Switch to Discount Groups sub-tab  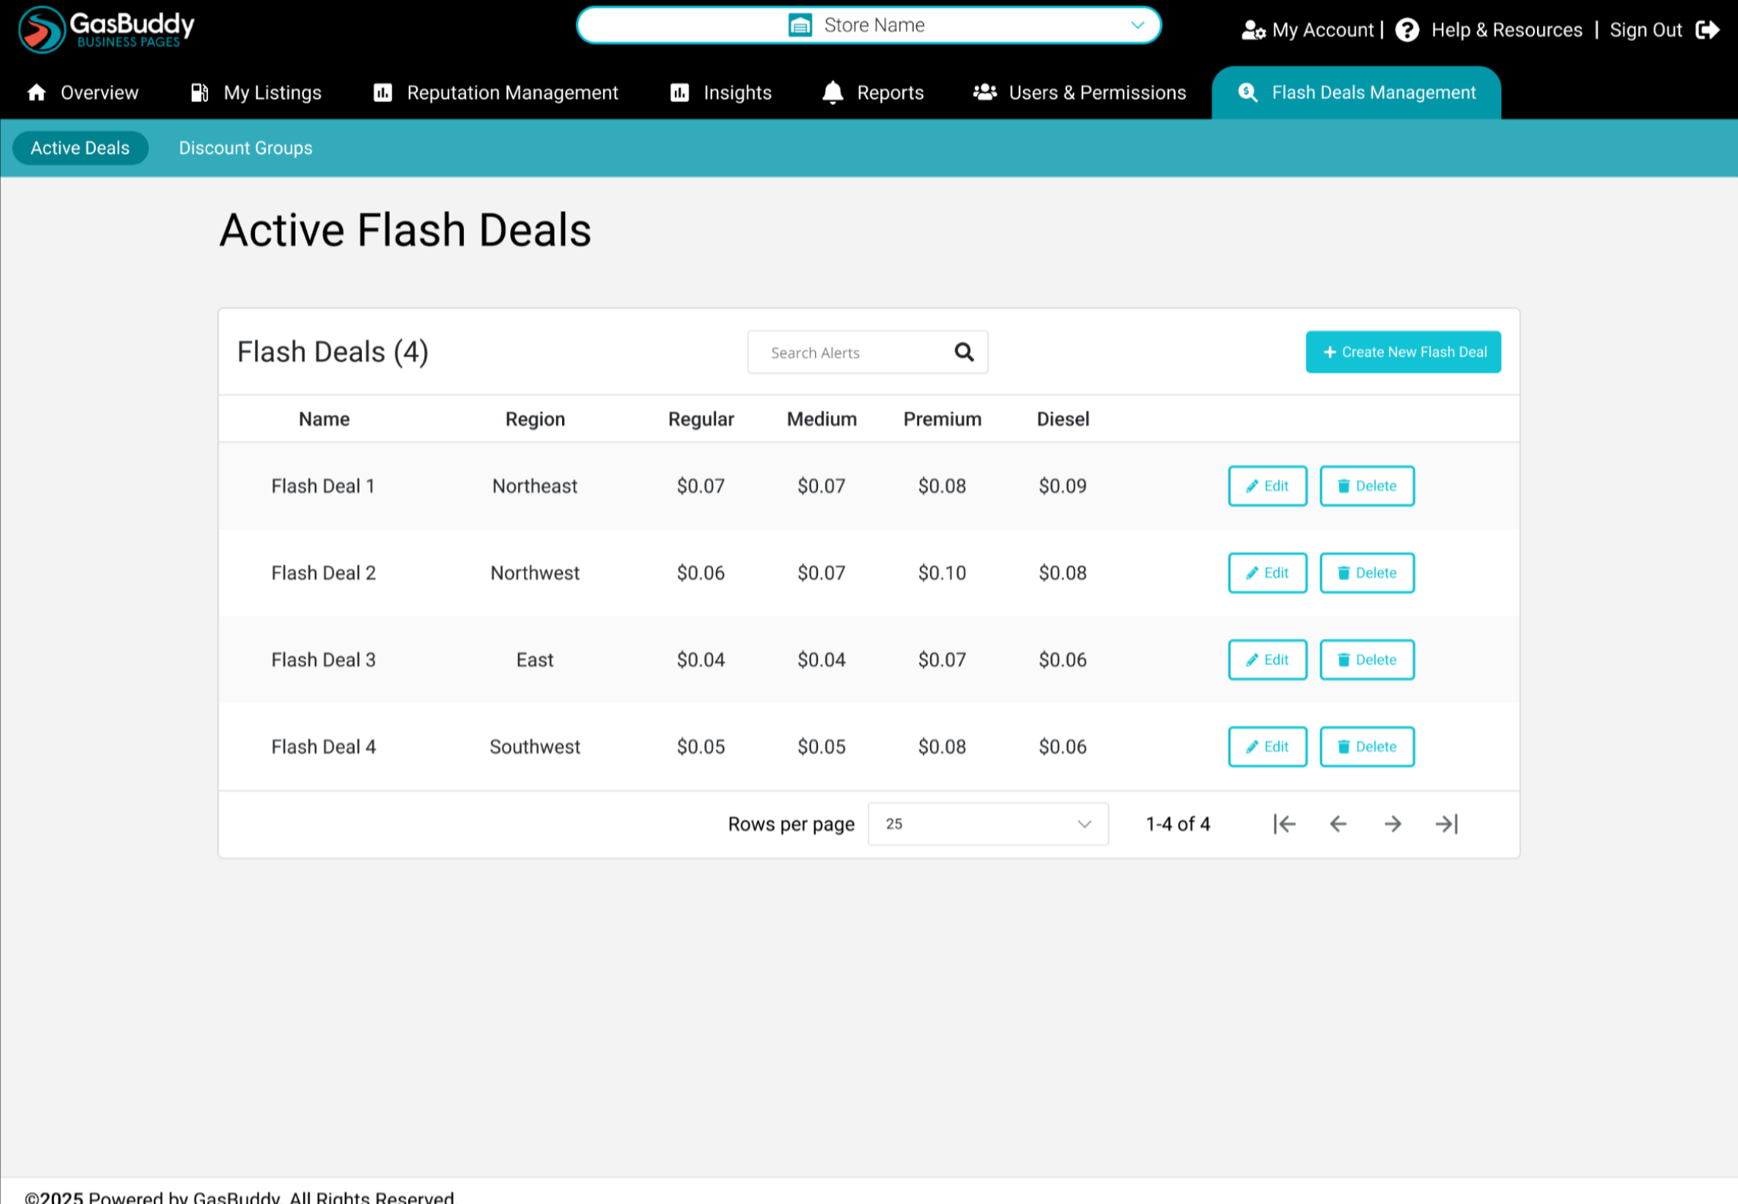pos(245,148)
